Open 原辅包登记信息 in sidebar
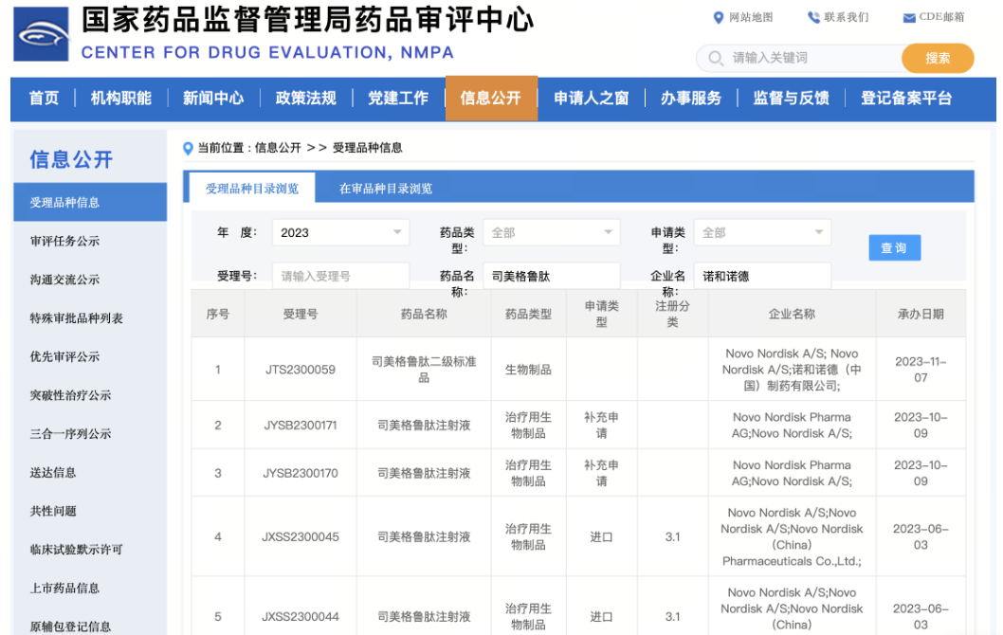Image resolution: width=1003 pixels, height=635 pixels. pos(70,626)
